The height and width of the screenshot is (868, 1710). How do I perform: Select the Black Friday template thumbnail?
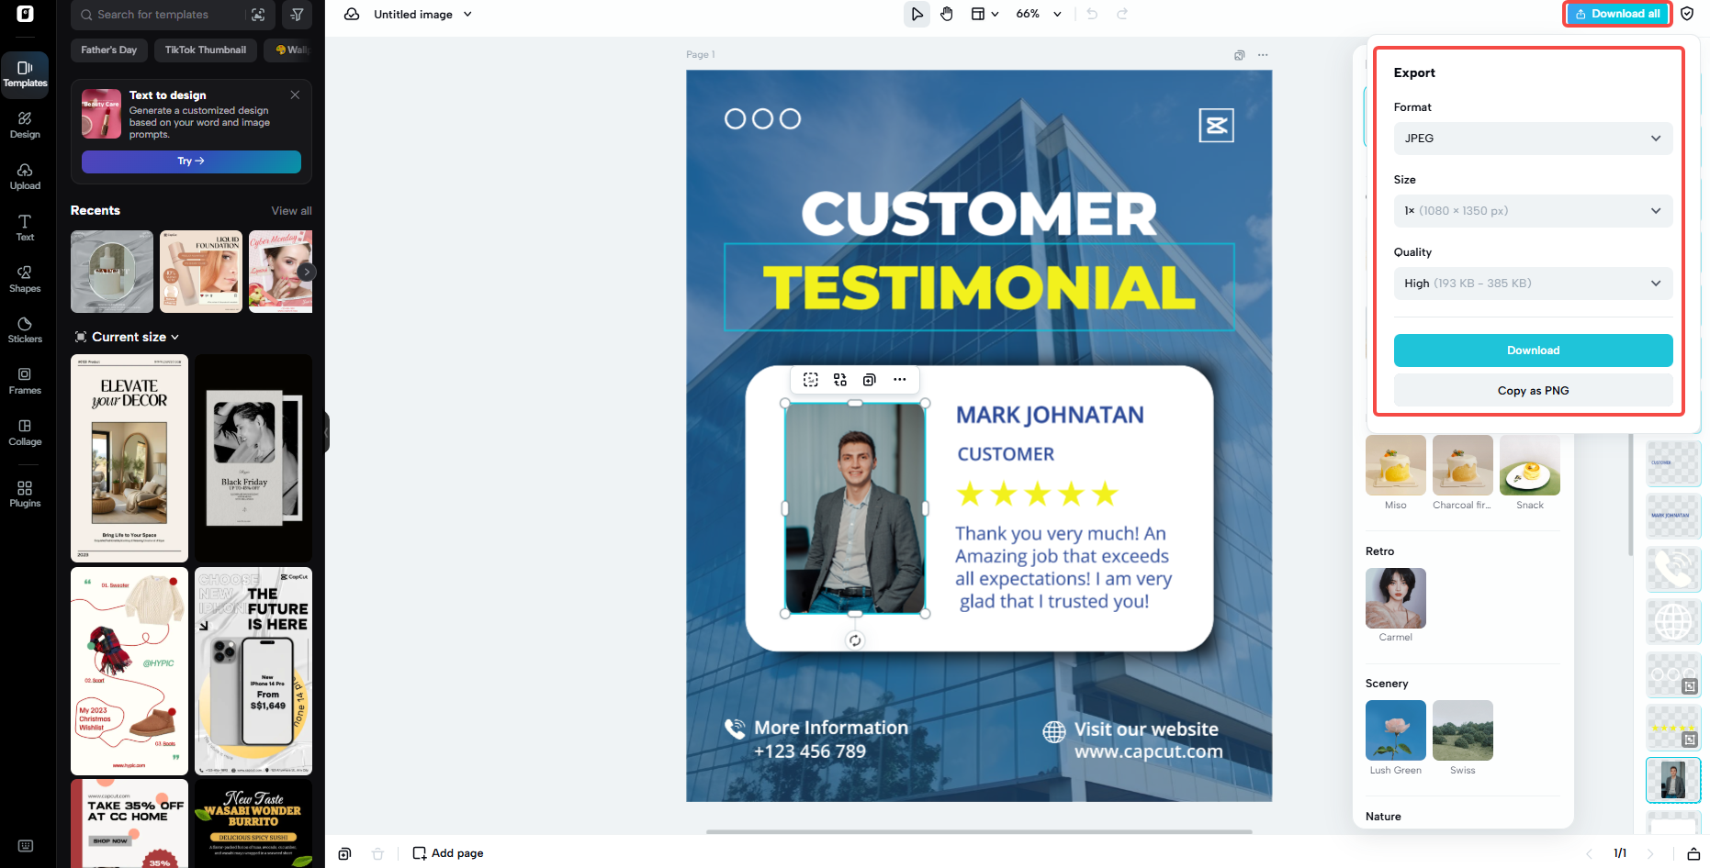(253, 458)
